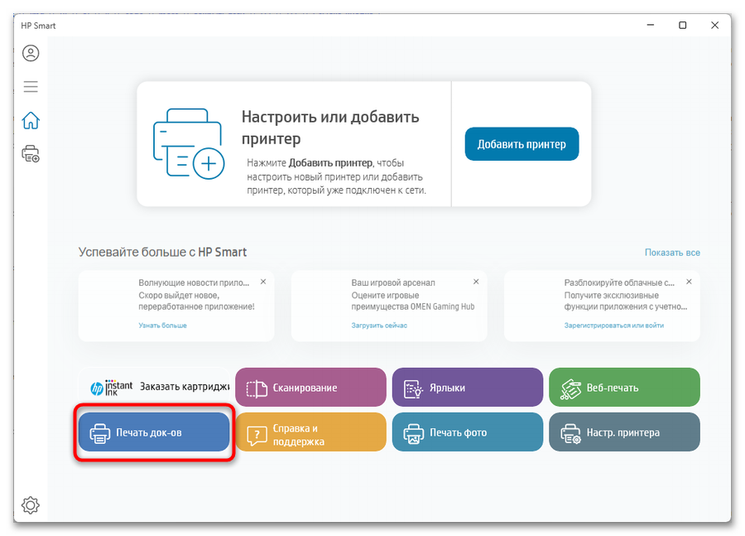Image resolution: width=745 pixels, height=536 pixels.
Task: Expand the hamburger navigation menu
Action: (31, 86)
